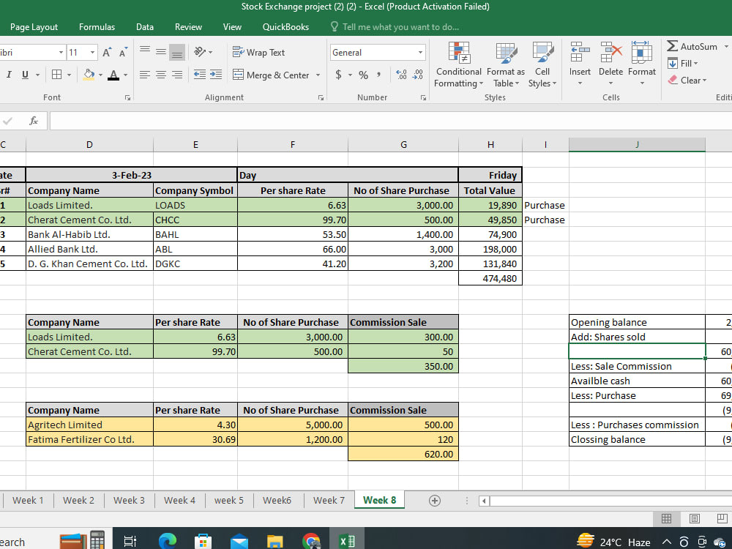Click the Insert Function fx icon
732x549 pixels.
pyautogui.click(x=34, y=121)
